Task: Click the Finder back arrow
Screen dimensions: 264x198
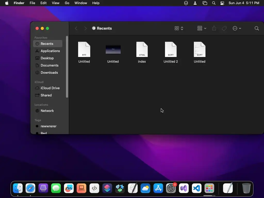Action: click(76, 28)
